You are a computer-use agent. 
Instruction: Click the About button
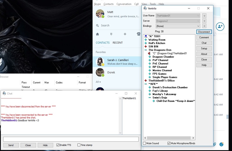tap(204, 54)
